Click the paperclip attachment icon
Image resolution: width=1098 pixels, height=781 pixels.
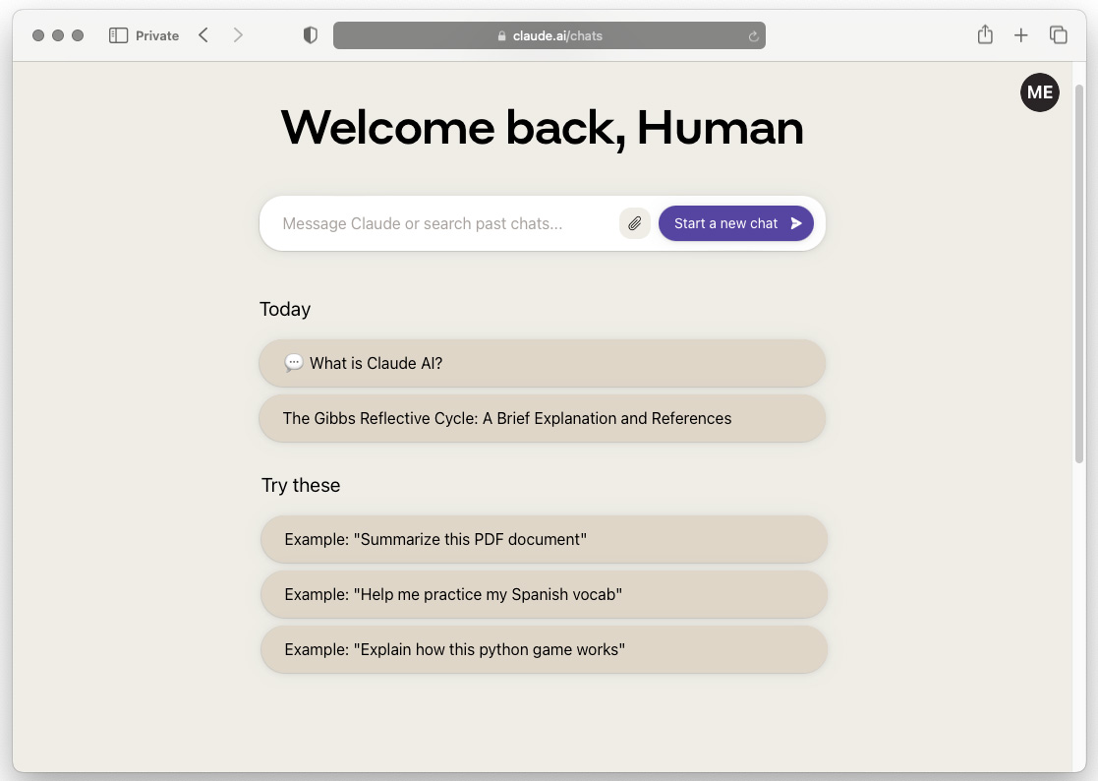pyautogui.click(x=635, y=223)
